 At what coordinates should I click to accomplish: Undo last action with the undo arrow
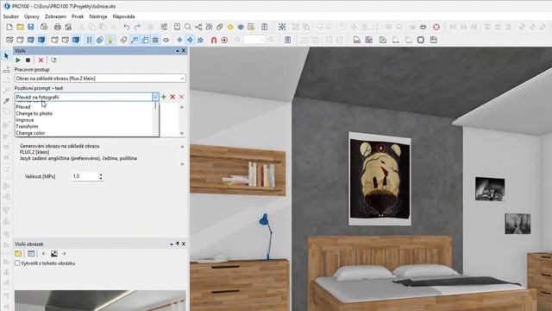[x=127, y=27]
